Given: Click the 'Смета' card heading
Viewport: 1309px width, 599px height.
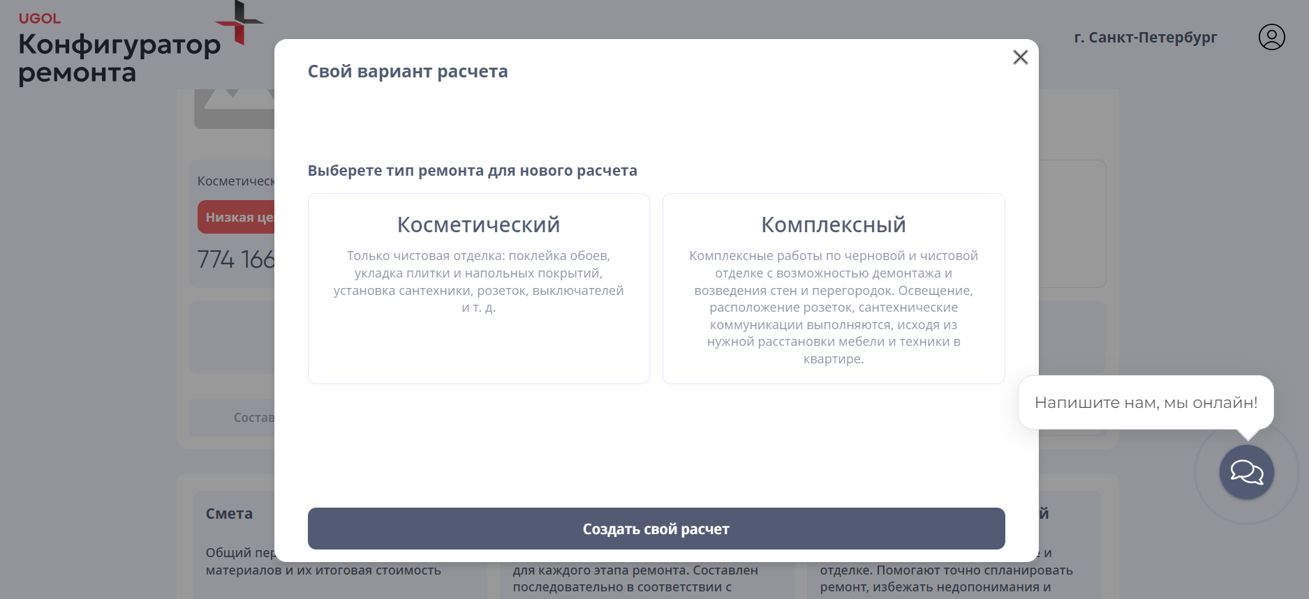Looking at the screenshot, I should click(229, 514).
